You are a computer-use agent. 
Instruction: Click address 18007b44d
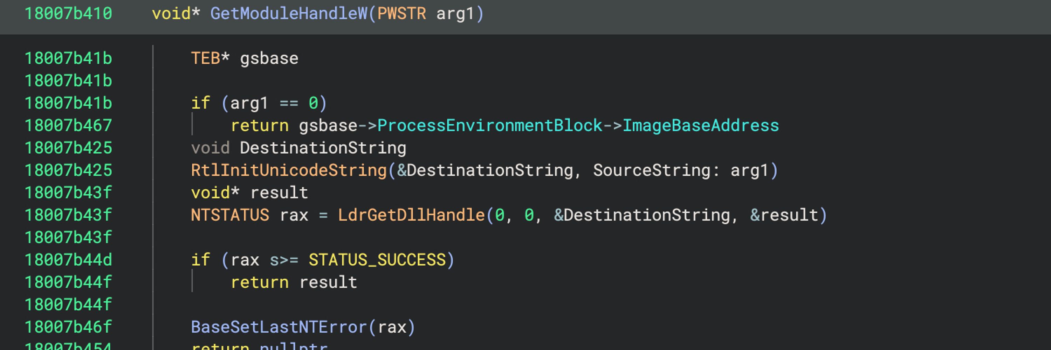click(68, 260)
